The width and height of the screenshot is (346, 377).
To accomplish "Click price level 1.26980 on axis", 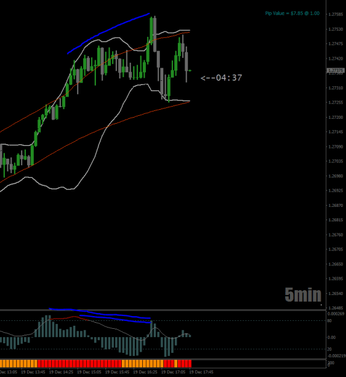I will tap(336, 176).
